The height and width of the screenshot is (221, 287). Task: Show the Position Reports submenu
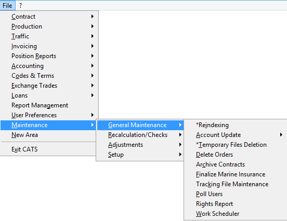coord(49,56)
